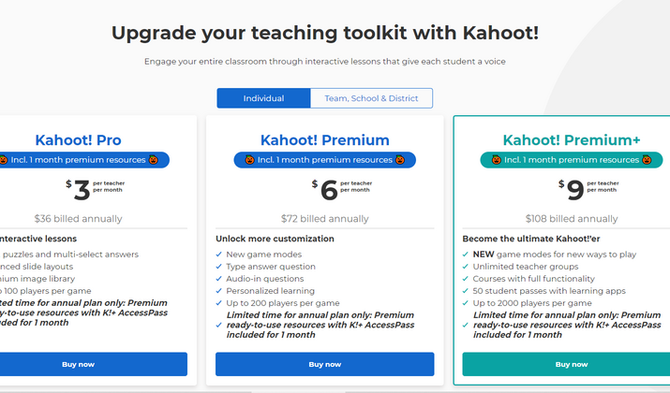
Task: Click checkmark beside Unlimited teacher groups
Action: pos(466,267)
